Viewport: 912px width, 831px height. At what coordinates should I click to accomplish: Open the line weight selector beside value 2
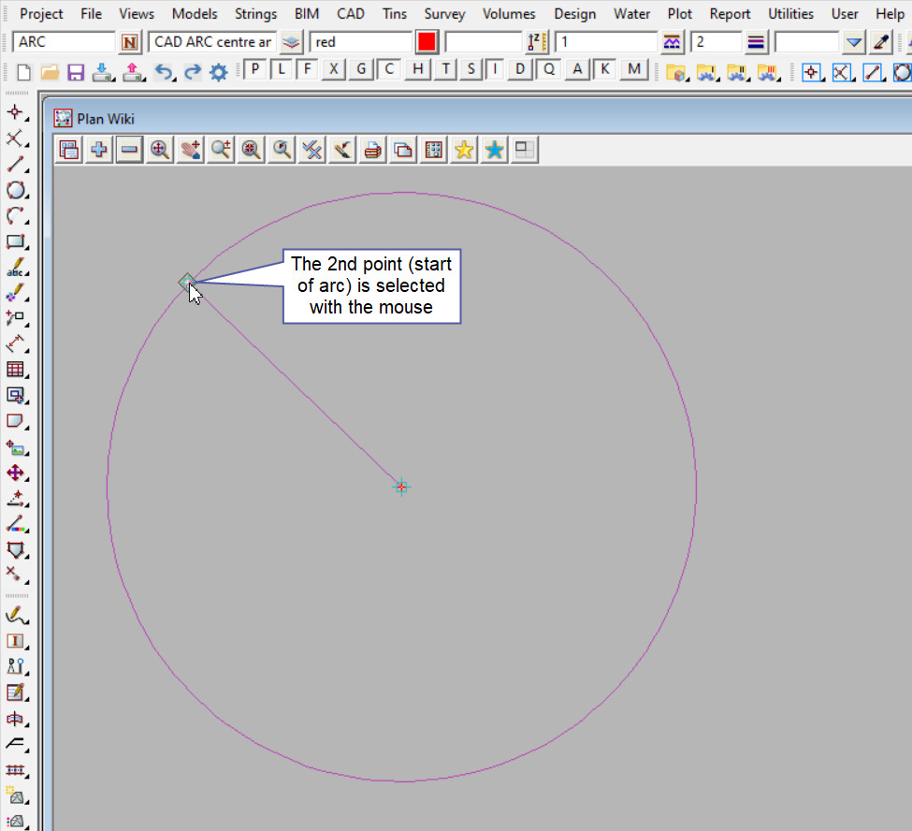coord(756,42)
